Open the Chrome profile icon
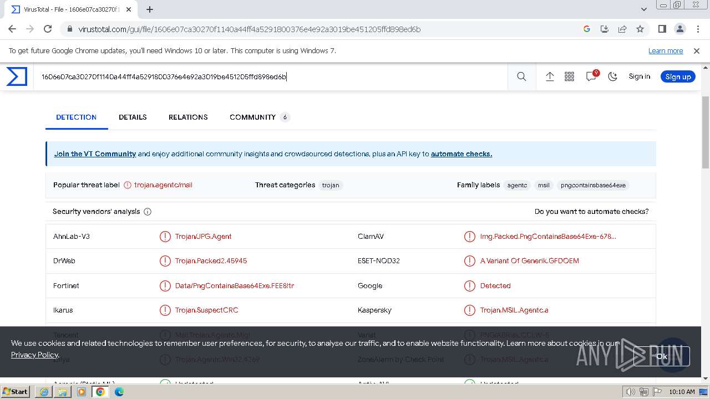The width and height of the screenshot is (710, 399). point(679,29)
